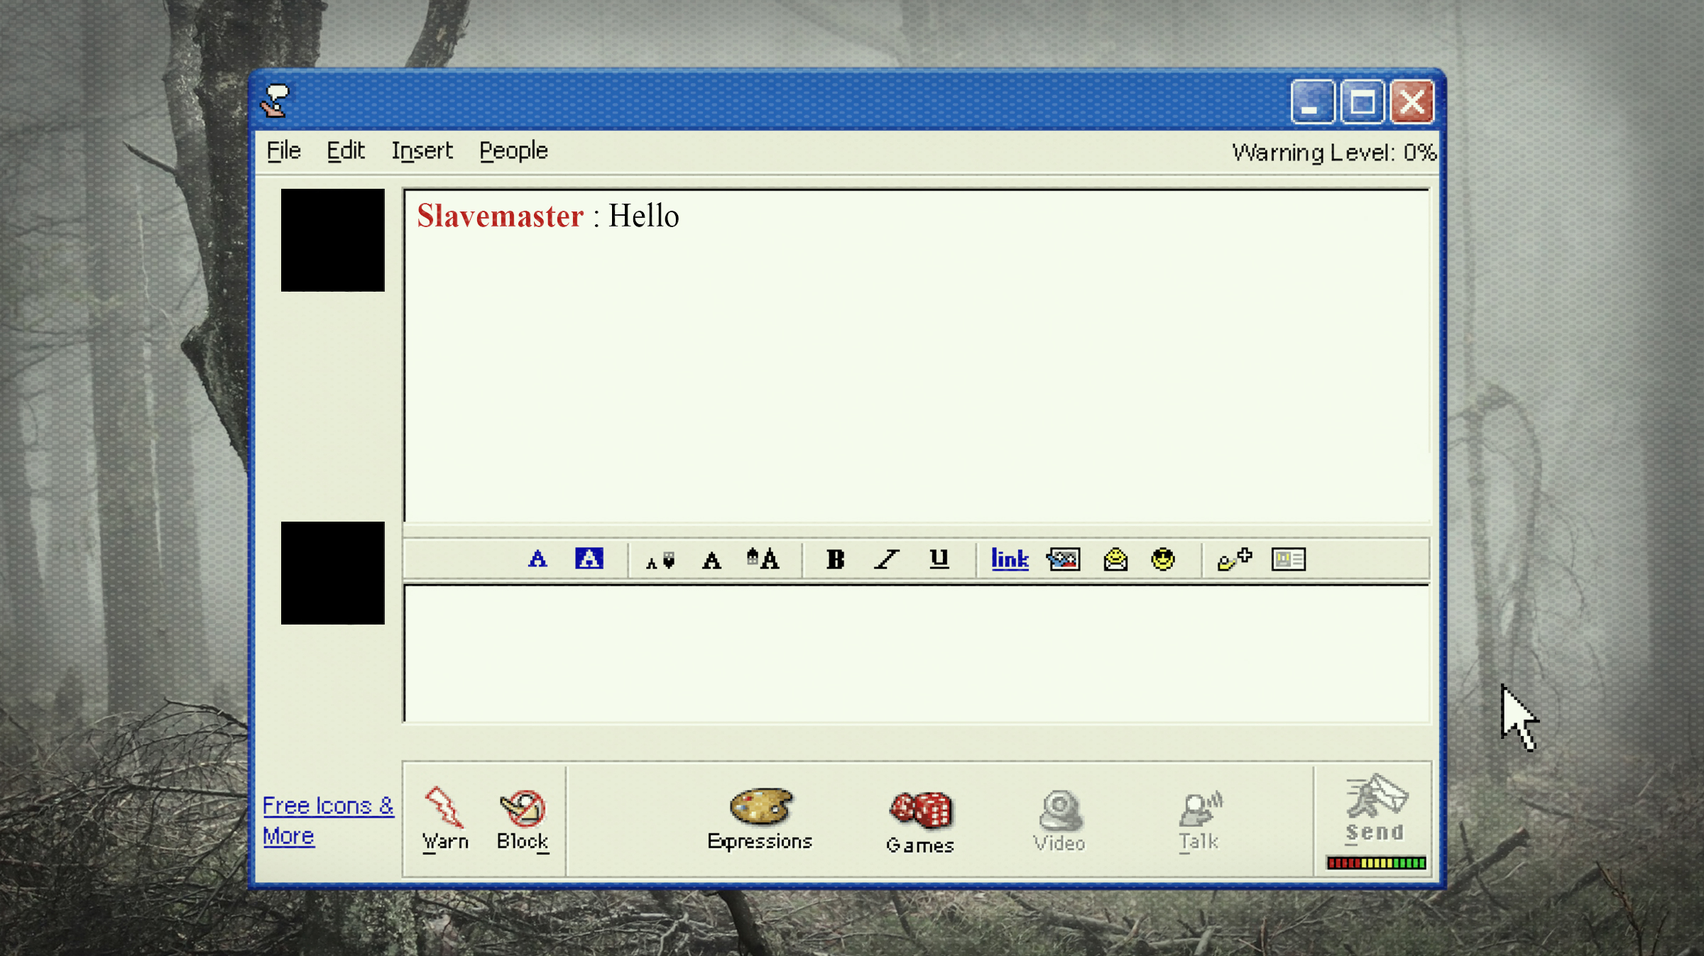The height and width of the screenshot is (956, 1704).
Task: Click the chat window title bar icon
Action: (x=275, y=100)
